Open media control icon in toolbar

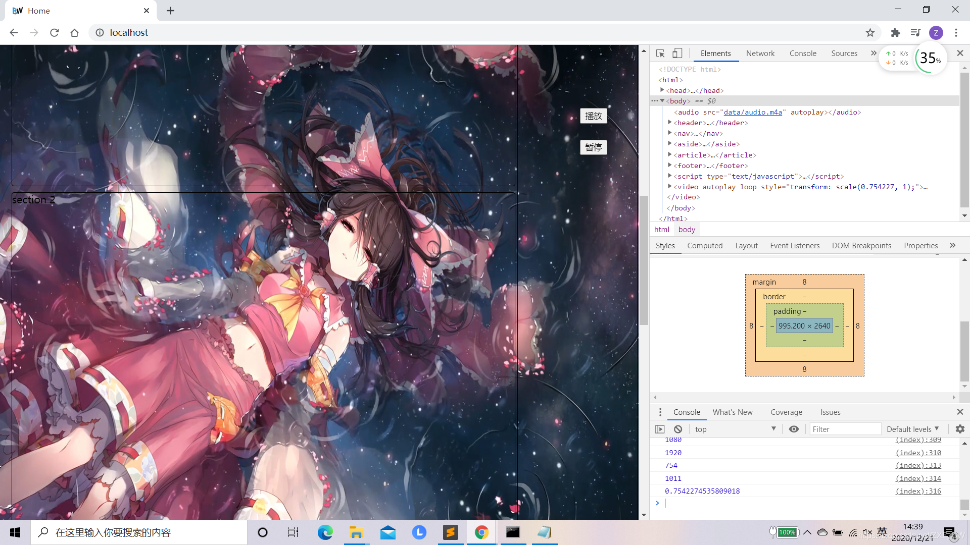click(915, 33)
